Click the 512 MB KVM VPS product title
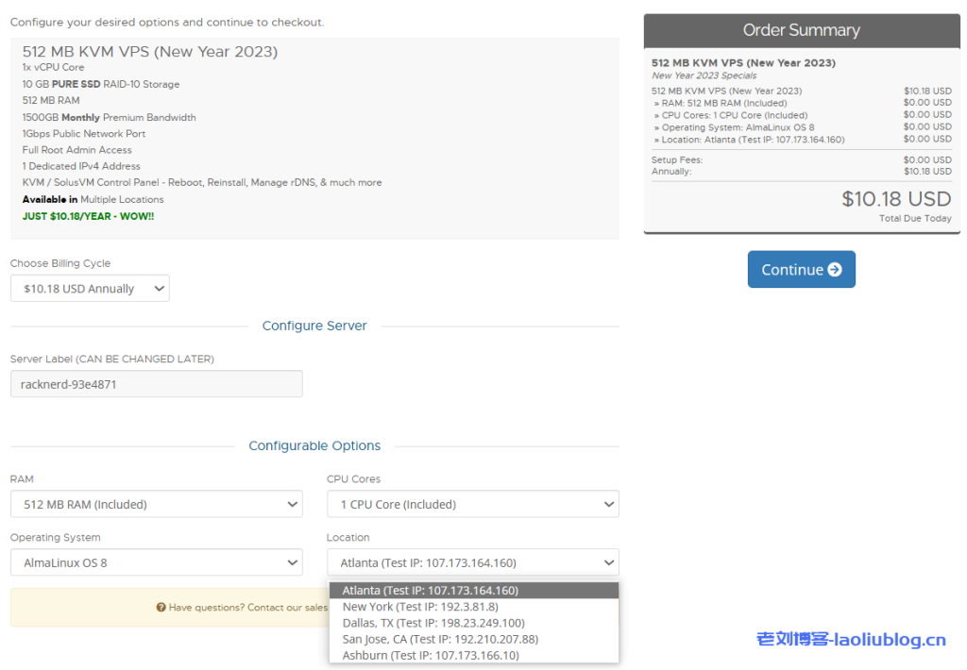Viewport: 967px width, 670px height. 150,52
